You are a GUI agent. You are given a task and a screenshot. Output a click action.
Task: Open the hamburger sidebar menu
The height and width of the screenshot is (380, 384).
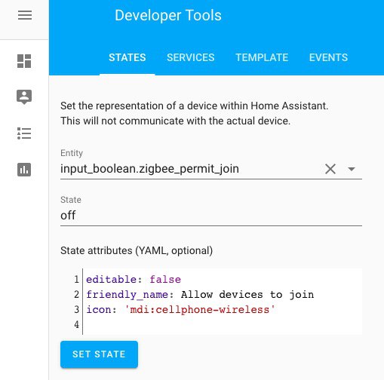coord(25,15)
